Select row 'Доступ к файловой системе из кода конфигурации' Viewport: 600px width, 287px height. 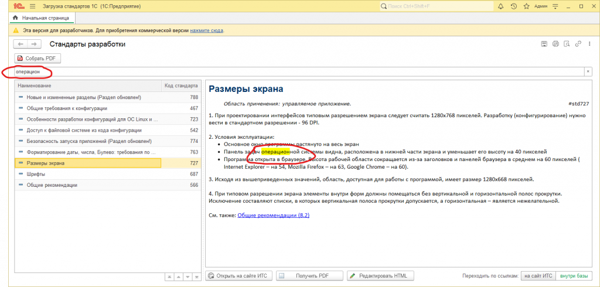pos(88,131)
